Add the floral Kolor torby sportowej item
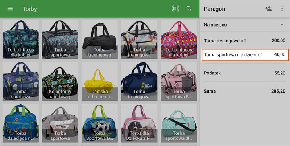The height and width of the screenshot is (146, 290). pos(60,81)
